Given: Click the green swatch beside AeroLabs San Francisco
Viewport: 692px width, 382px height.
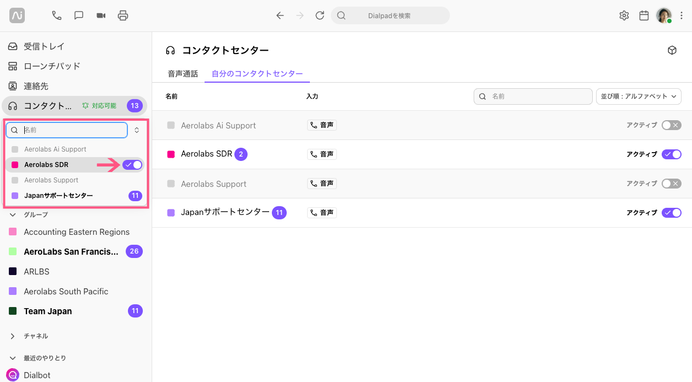Looking at the screenshot, I should click(13, 251).
